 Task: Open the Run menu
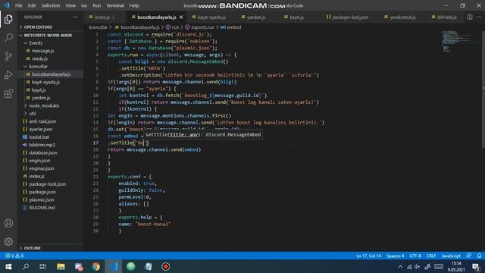pyautogui.click(x=96, y=5)
